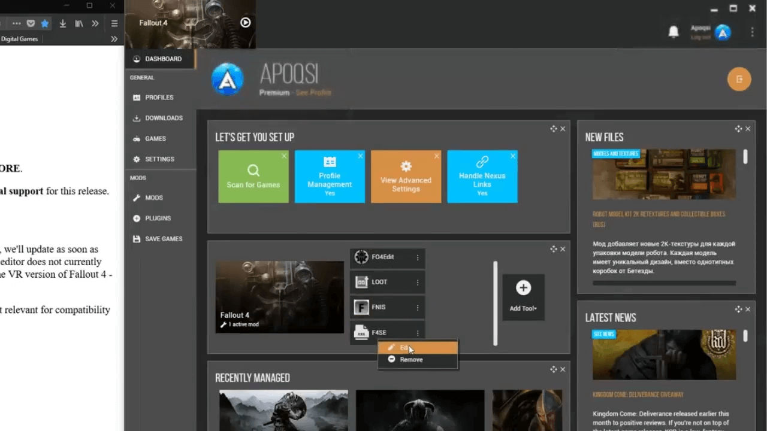Open browser library icon

click(x=79, y=24)
